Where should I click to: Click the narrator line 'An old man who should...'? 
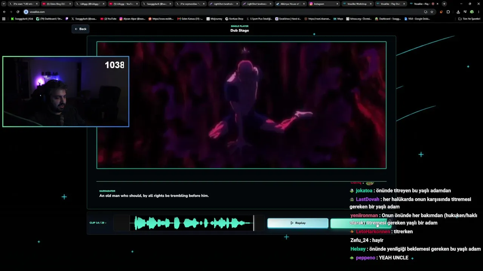(154, 196)
